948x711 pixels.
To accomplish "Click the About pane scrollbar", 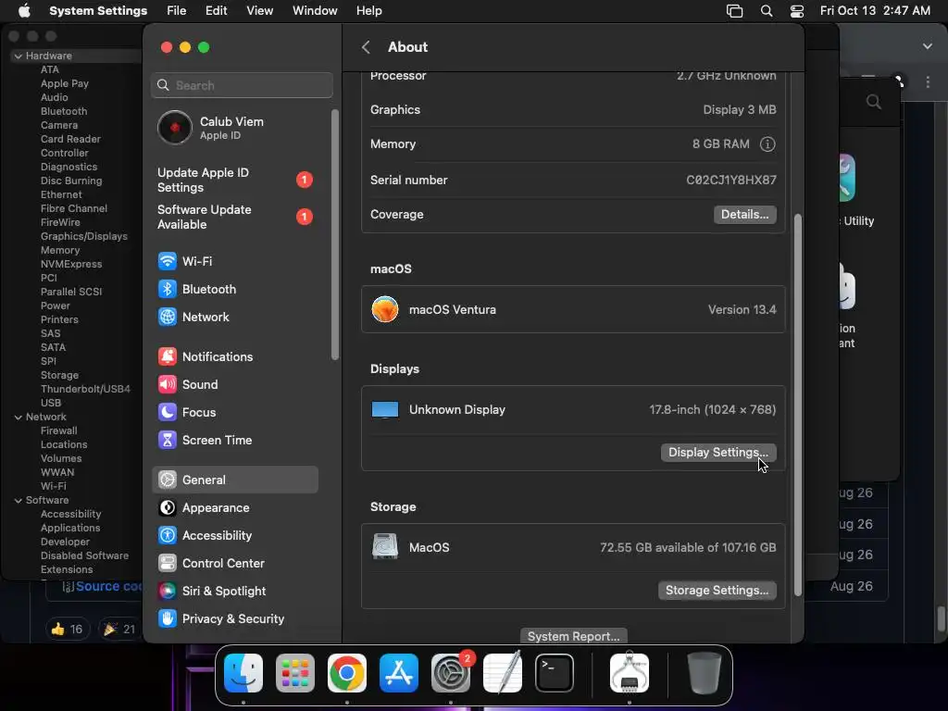I will point(797,405).
